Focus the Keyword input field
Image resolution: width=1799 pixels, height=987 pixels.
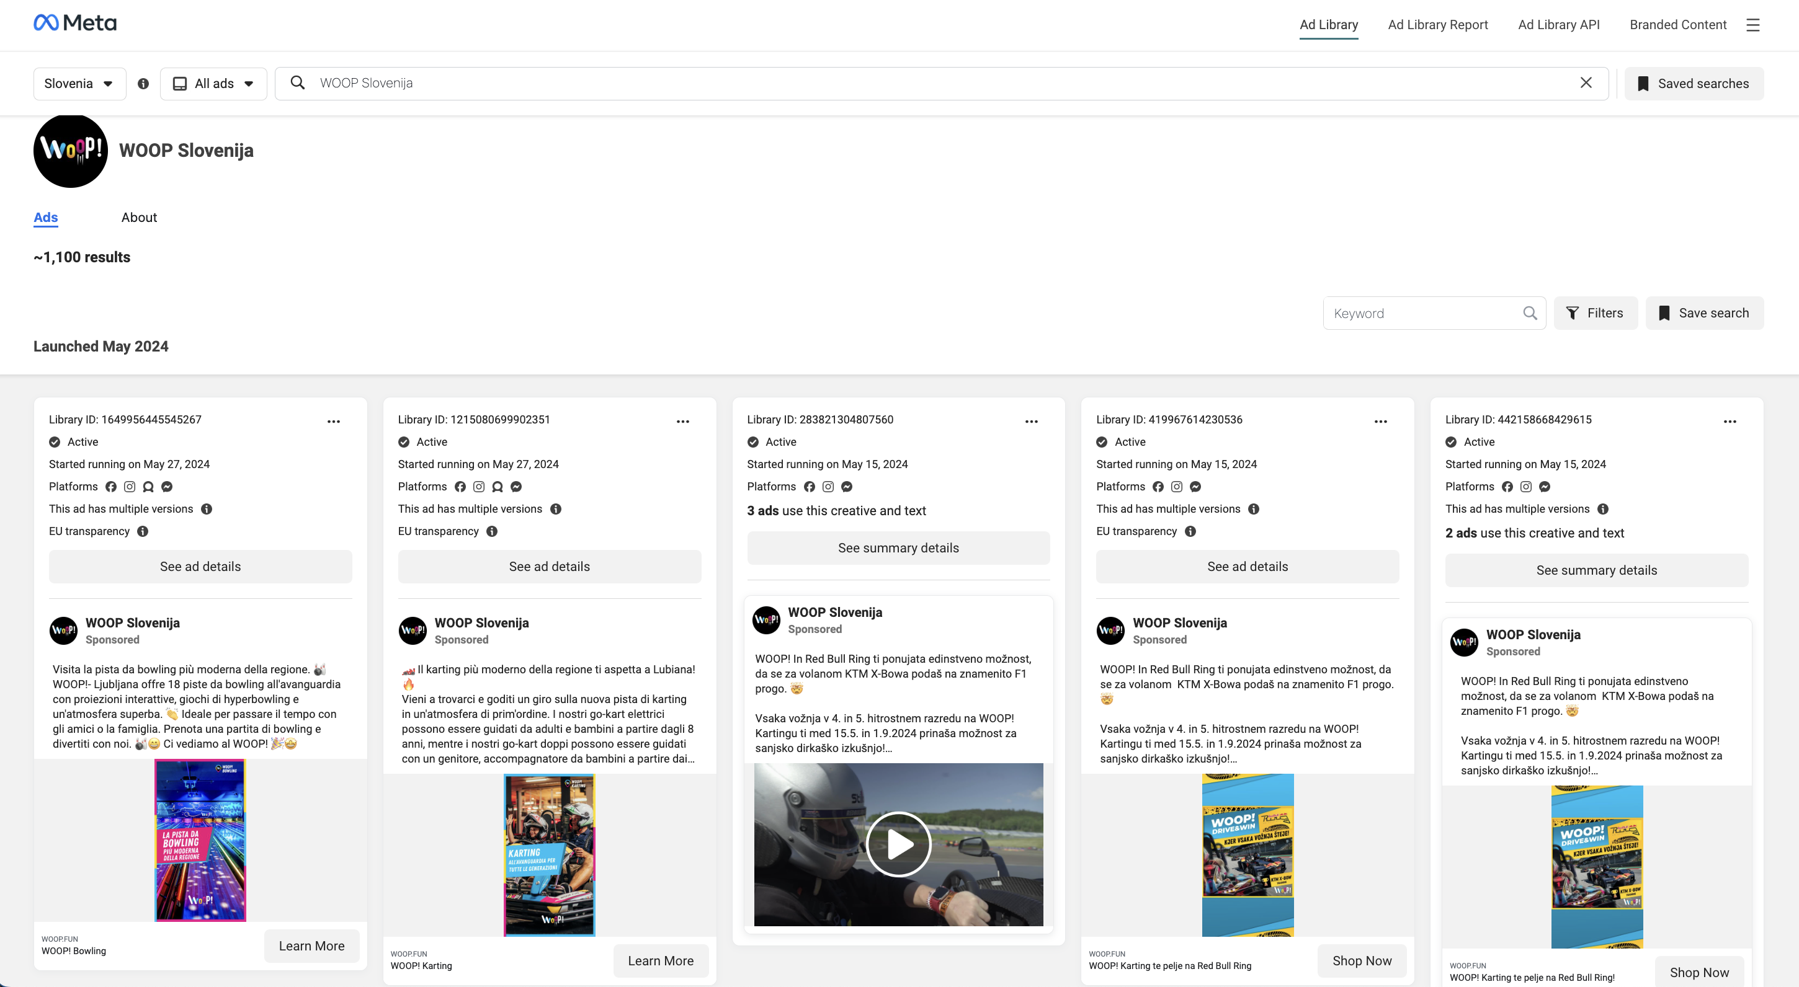1425,314
